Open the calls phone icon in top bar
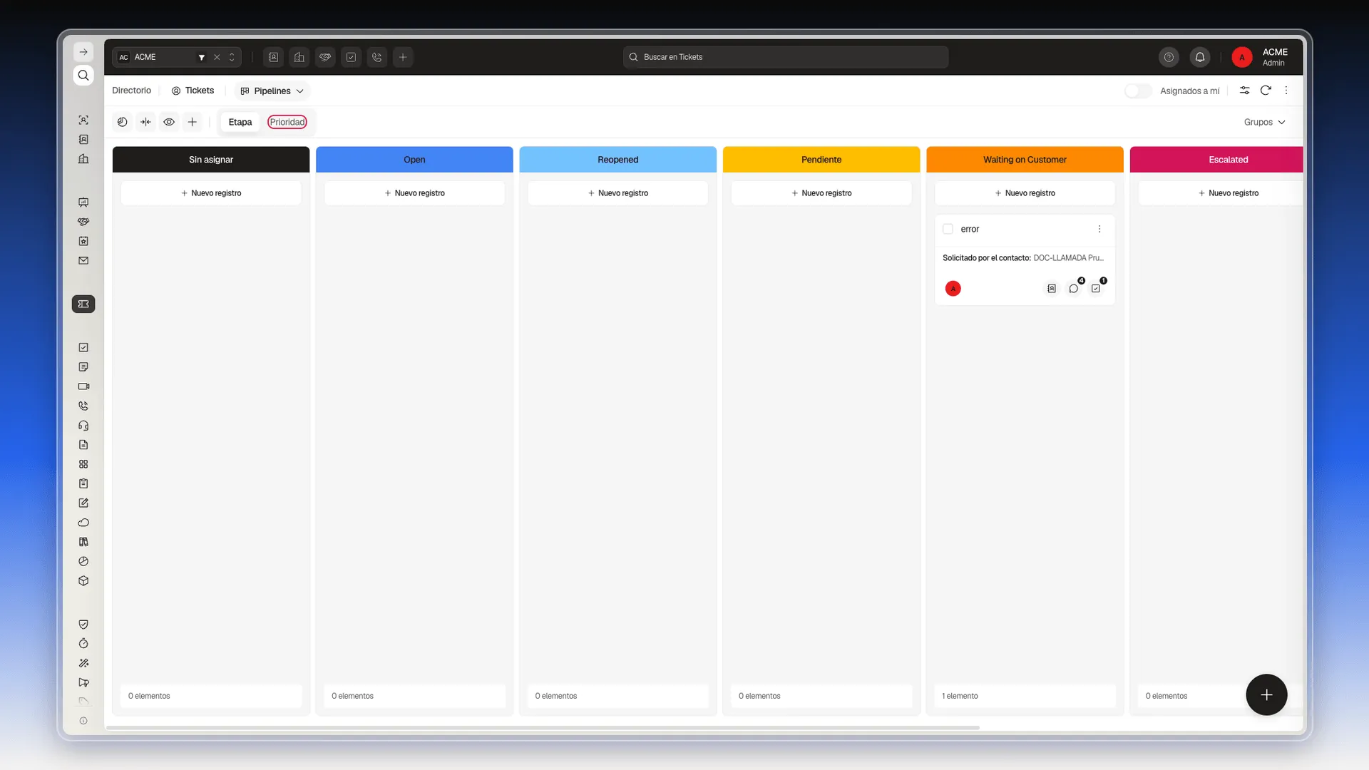 click(377, 57)
